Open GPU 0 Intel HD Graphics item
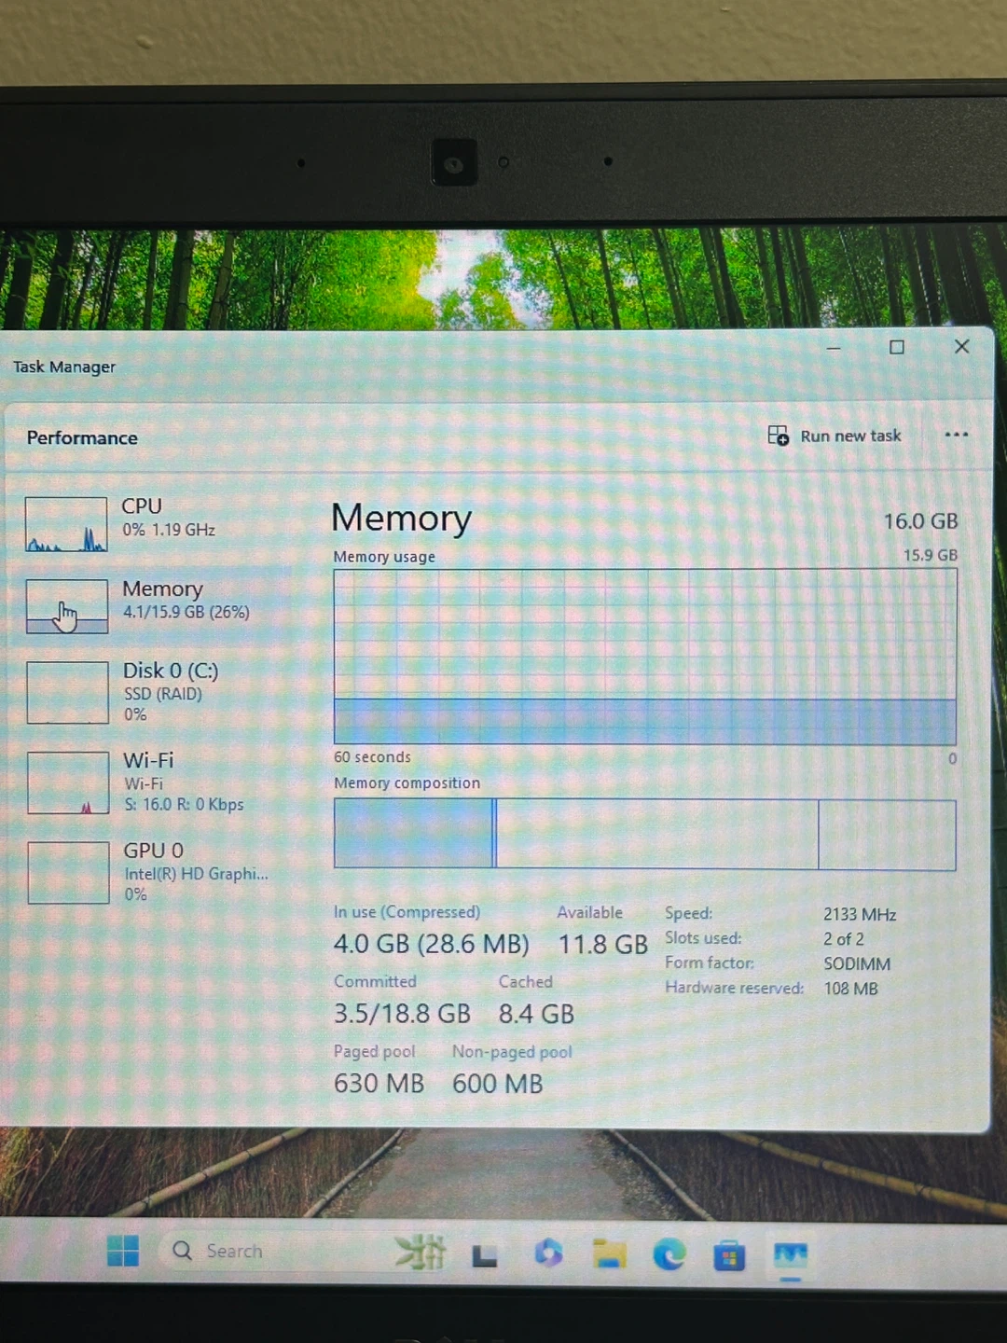1007x1343 pixels. pyautogui.click(x=149, y=871)
